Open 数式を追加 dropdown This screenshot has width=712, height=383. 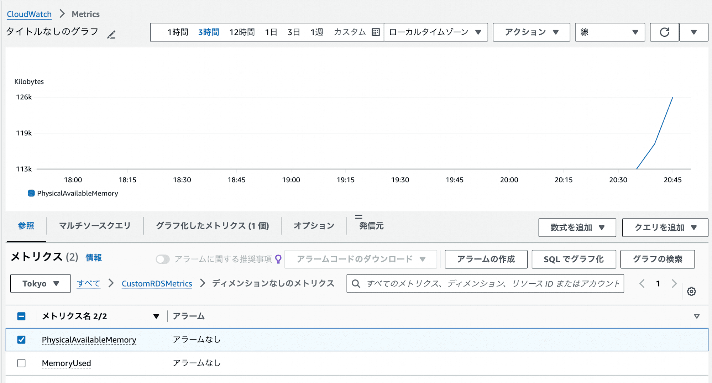[x=577, y=227]
